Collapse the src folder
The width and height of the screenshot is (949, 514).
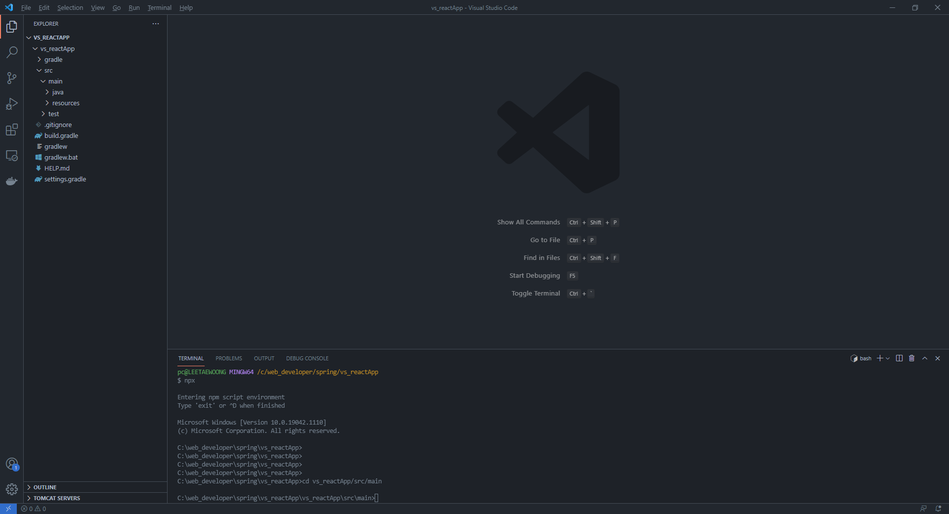95,70
